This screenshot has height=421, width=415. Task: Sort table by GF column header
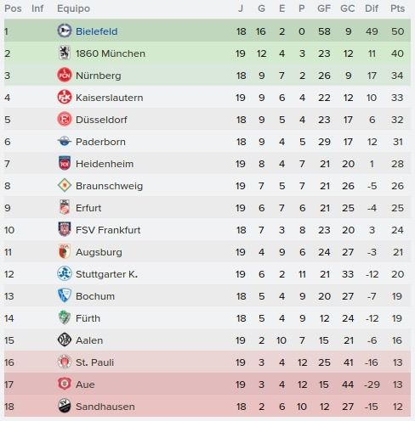point(324,8)
